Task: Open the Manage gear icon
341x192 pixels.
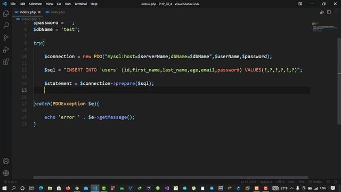Action: 6,173
